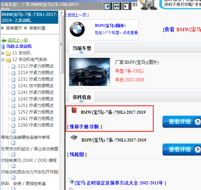The width and height of the screenshot is (201, 190).
Task: Click the 菜单折叠 list icon
Action: tap(25, 28)
